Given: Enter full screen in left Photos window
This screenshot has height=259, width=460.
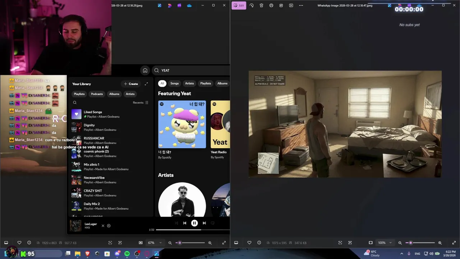Looking at the screenshot, I should point(224,243).
